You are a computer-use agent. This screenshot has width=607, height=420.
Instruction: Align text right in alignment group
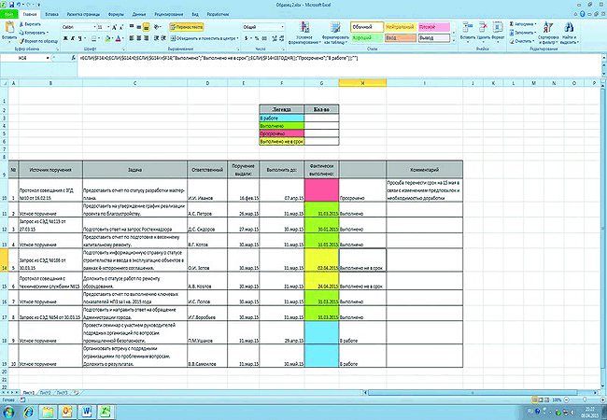[147, 38]
